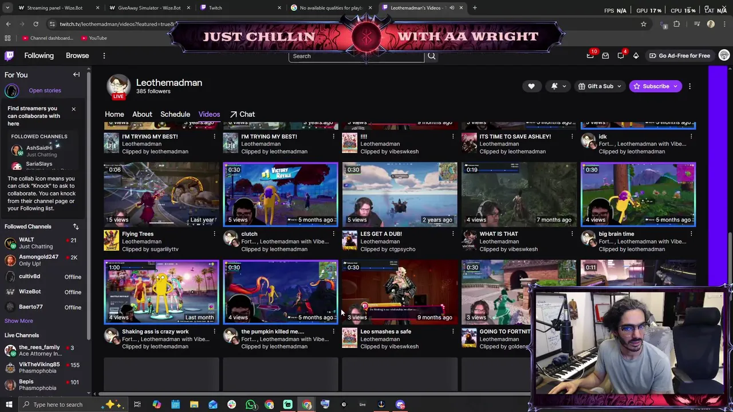
Task: Play Shaking ass is crazy work thumbnail
Action: point(161,292)
